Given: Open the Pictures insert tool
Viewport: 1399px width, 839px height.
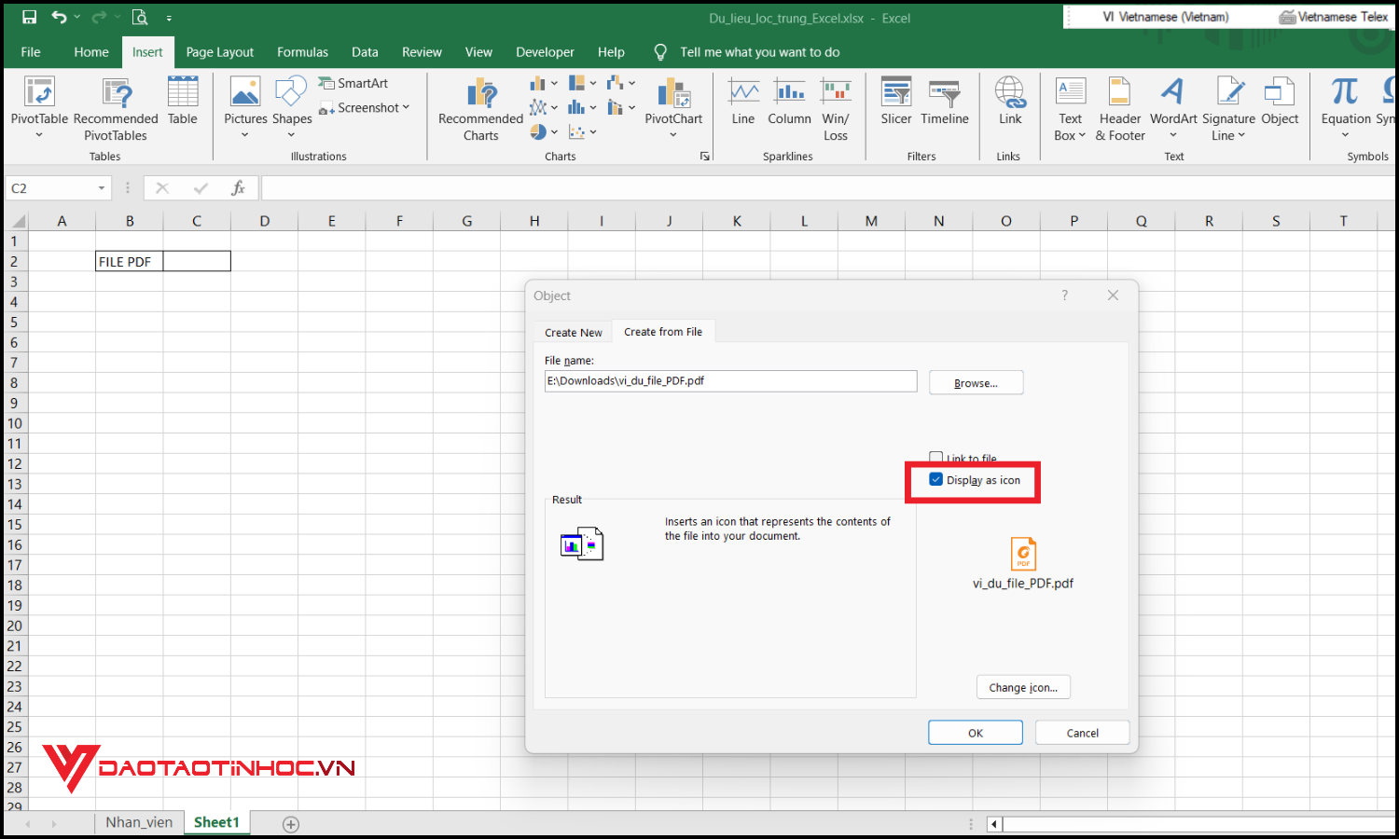Looking at the screenshot, I should coord(245,93).
